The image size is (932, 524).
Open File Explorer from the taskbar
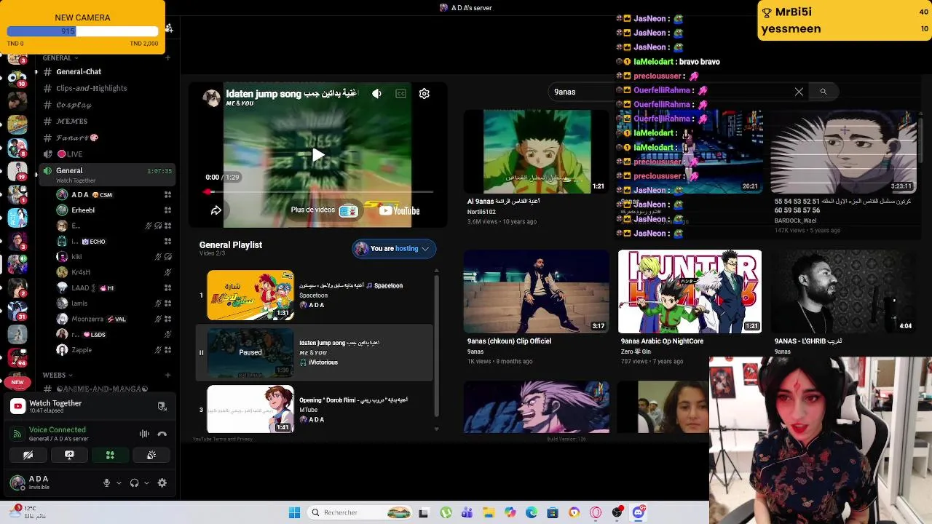489,512
